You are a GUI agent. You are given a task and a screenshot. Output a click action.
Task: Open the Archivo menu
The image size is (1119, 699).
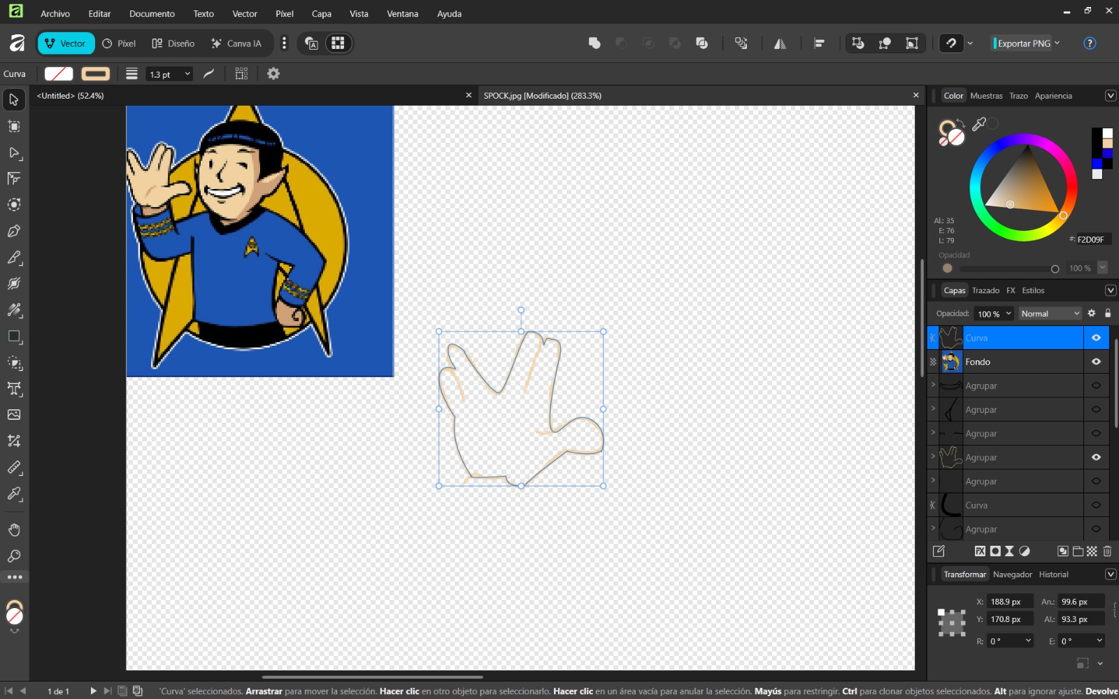point(55,13)
